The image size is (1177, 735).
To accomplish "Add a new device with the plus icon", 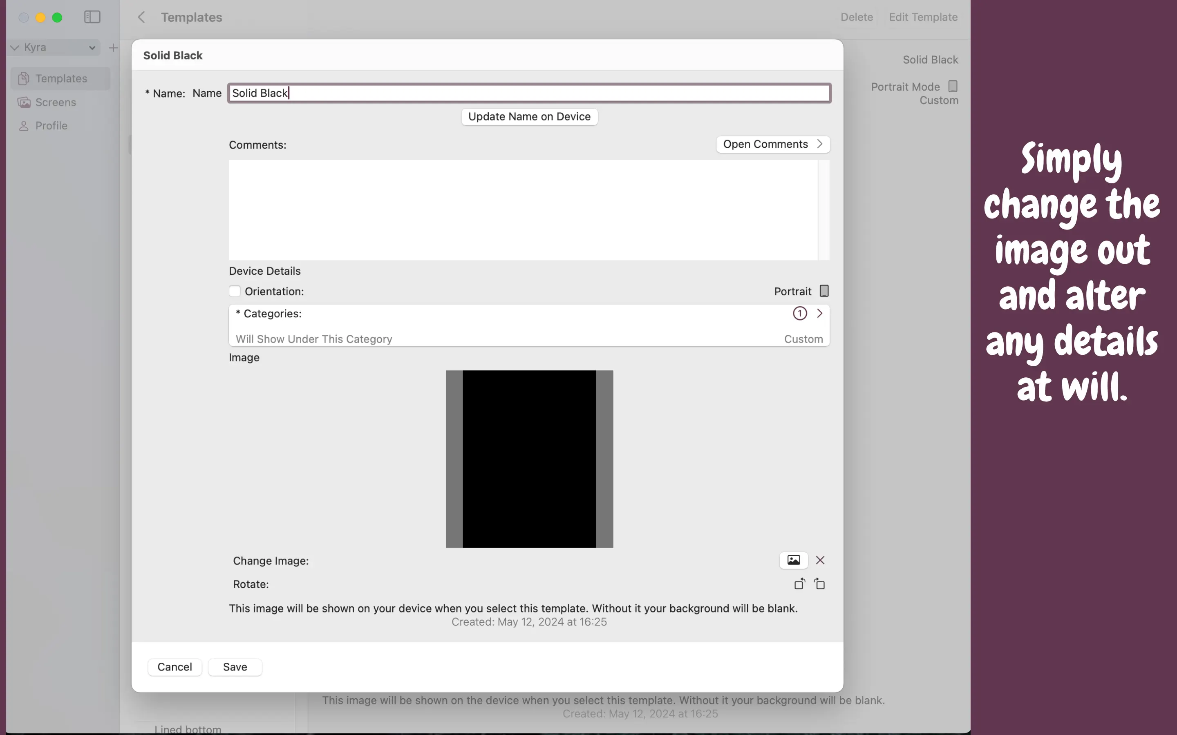I will pos(113,48).
